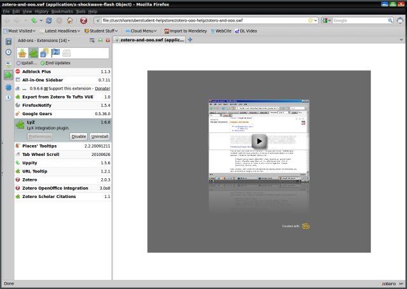Select the Extensions puzzle category icon
Screen dimensions: 407x289
click(33, 53)
